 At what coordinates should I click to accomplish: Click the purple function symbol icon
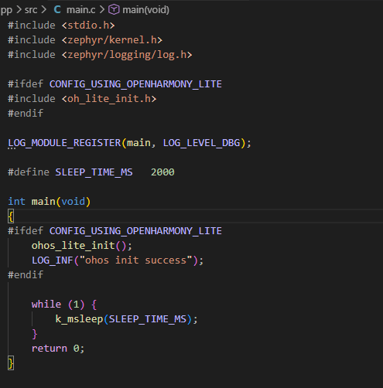[x=114, y=10]
